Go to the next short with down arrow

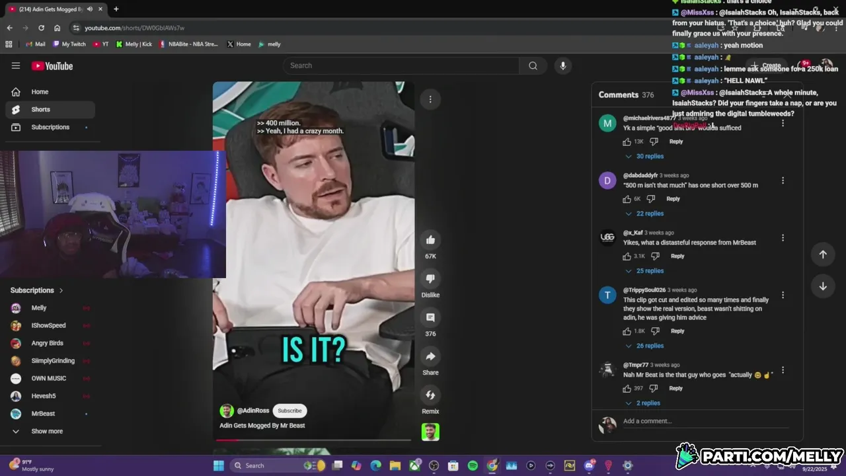pyautogui.click(x=823, y=286)
